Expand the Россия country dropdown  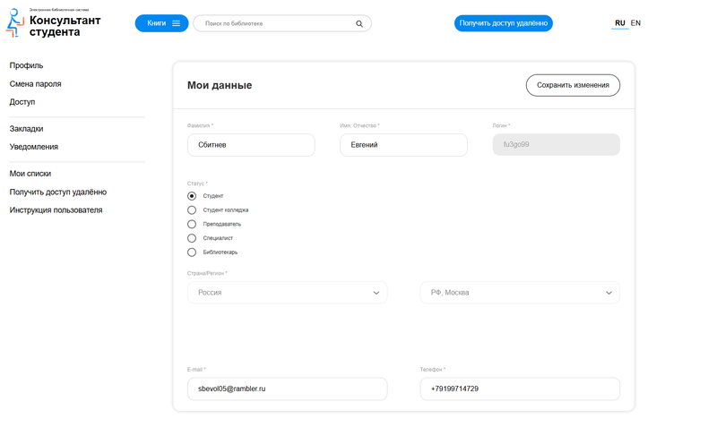287,293
